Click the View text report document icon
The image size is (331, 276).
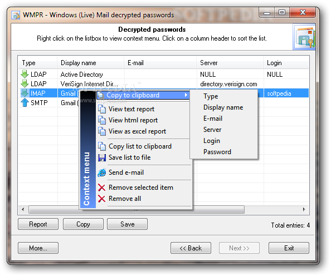pos(102,109)
